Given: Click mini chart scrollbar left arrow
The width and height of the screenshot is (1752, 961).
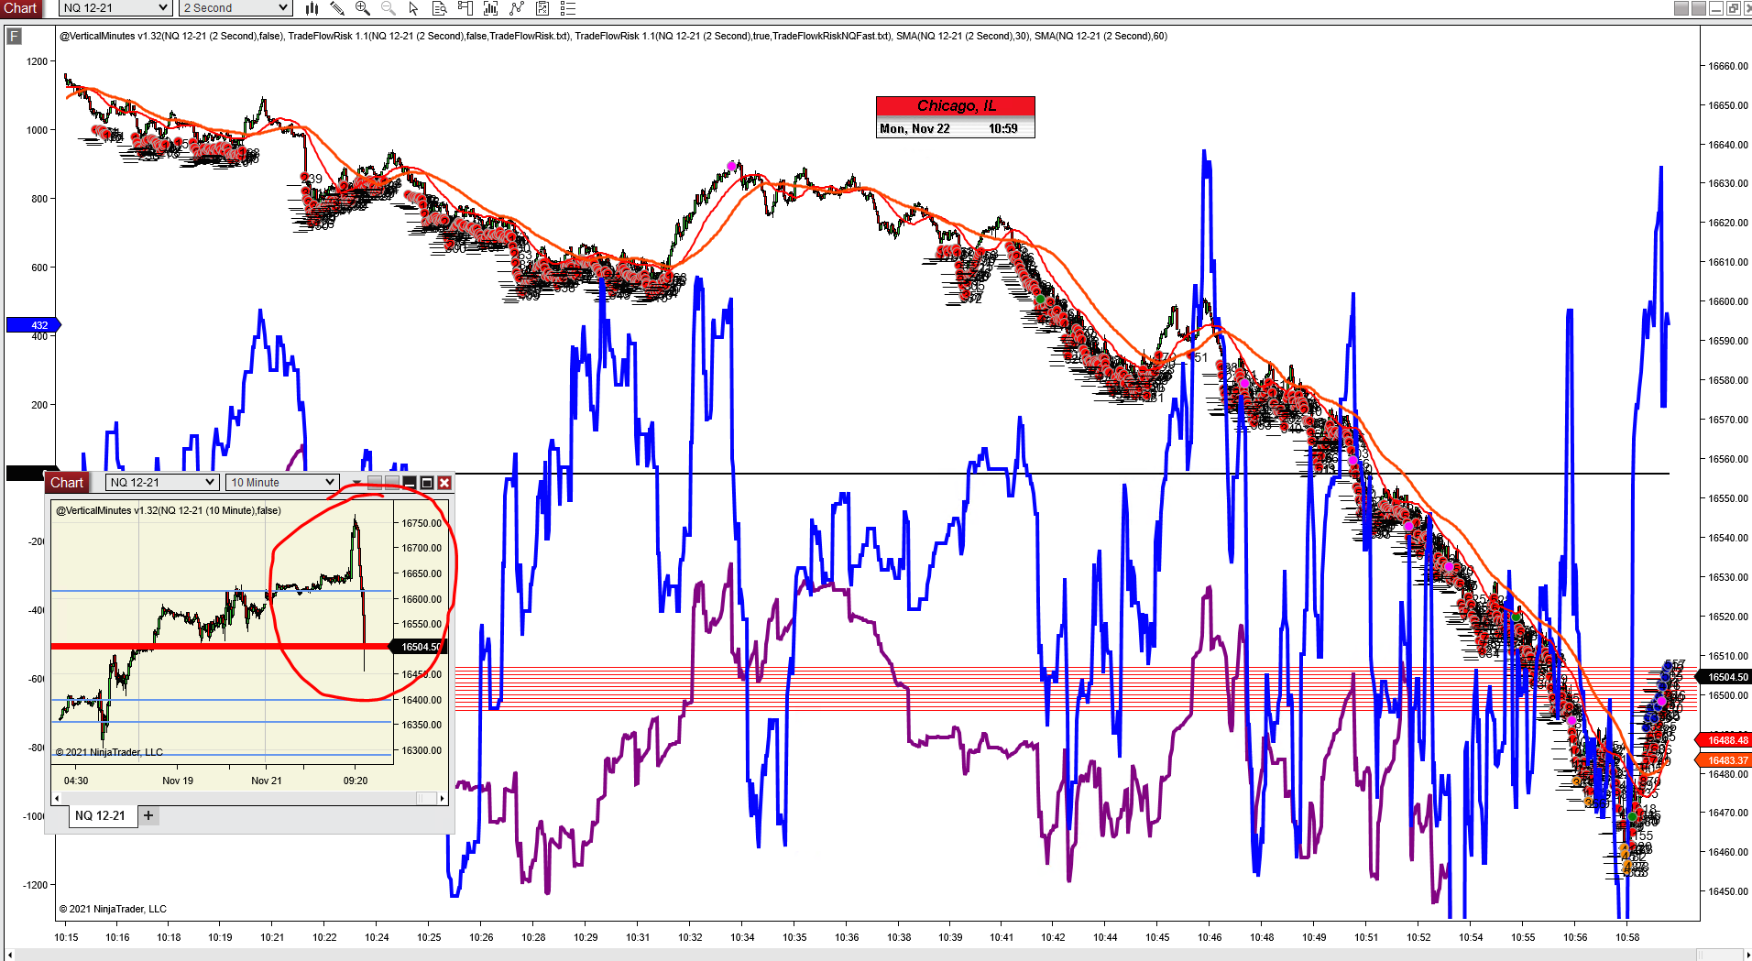Looking at the screenshot, I should (57, 799).
